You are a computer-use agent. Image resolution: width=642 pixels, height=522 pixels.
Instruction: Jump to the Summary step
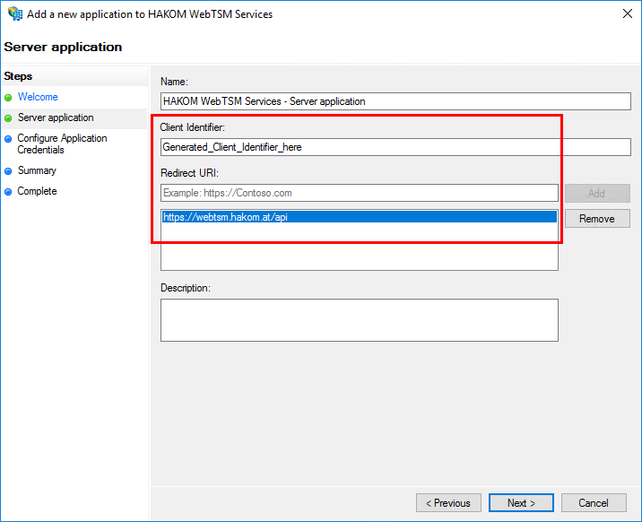37,170
